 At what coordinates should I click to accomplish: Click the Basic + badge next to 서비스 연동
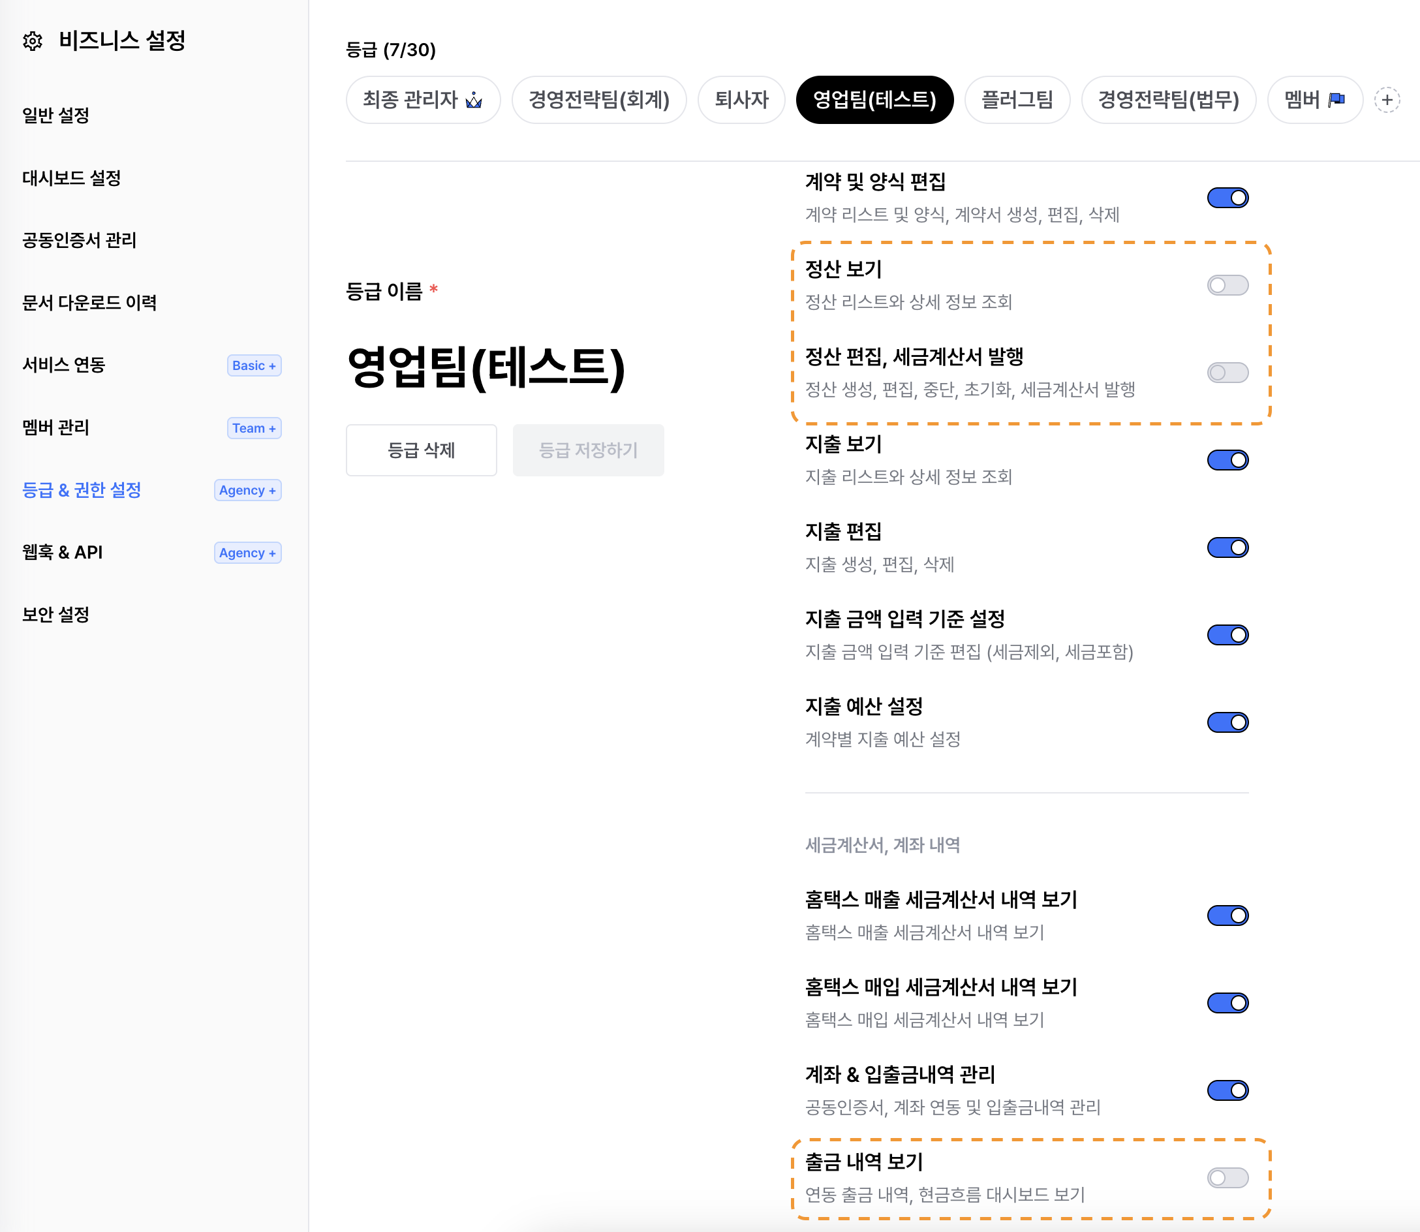click(254, 365)
